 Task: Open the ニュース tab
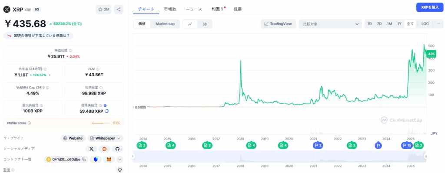pyautogui.click(x=194, y=9)
